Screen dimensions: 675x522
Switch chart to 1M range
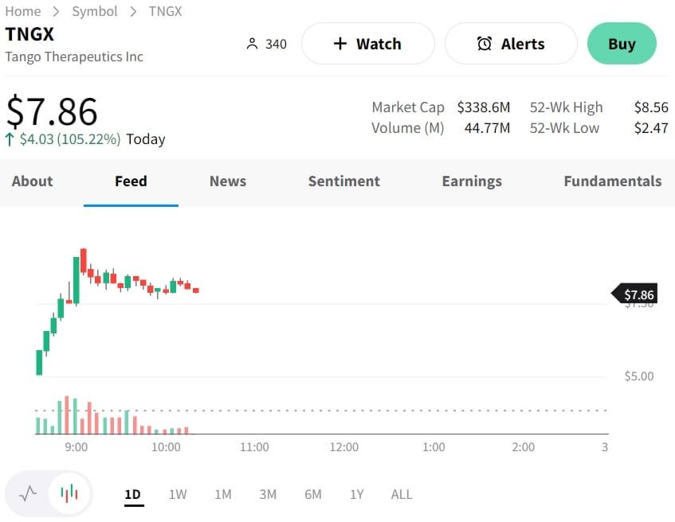tap(223, 494)
